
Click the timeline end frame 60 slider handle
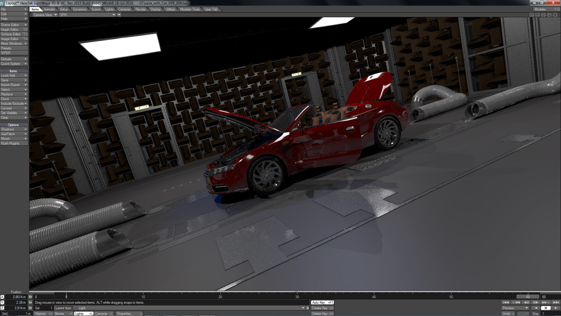528,297
